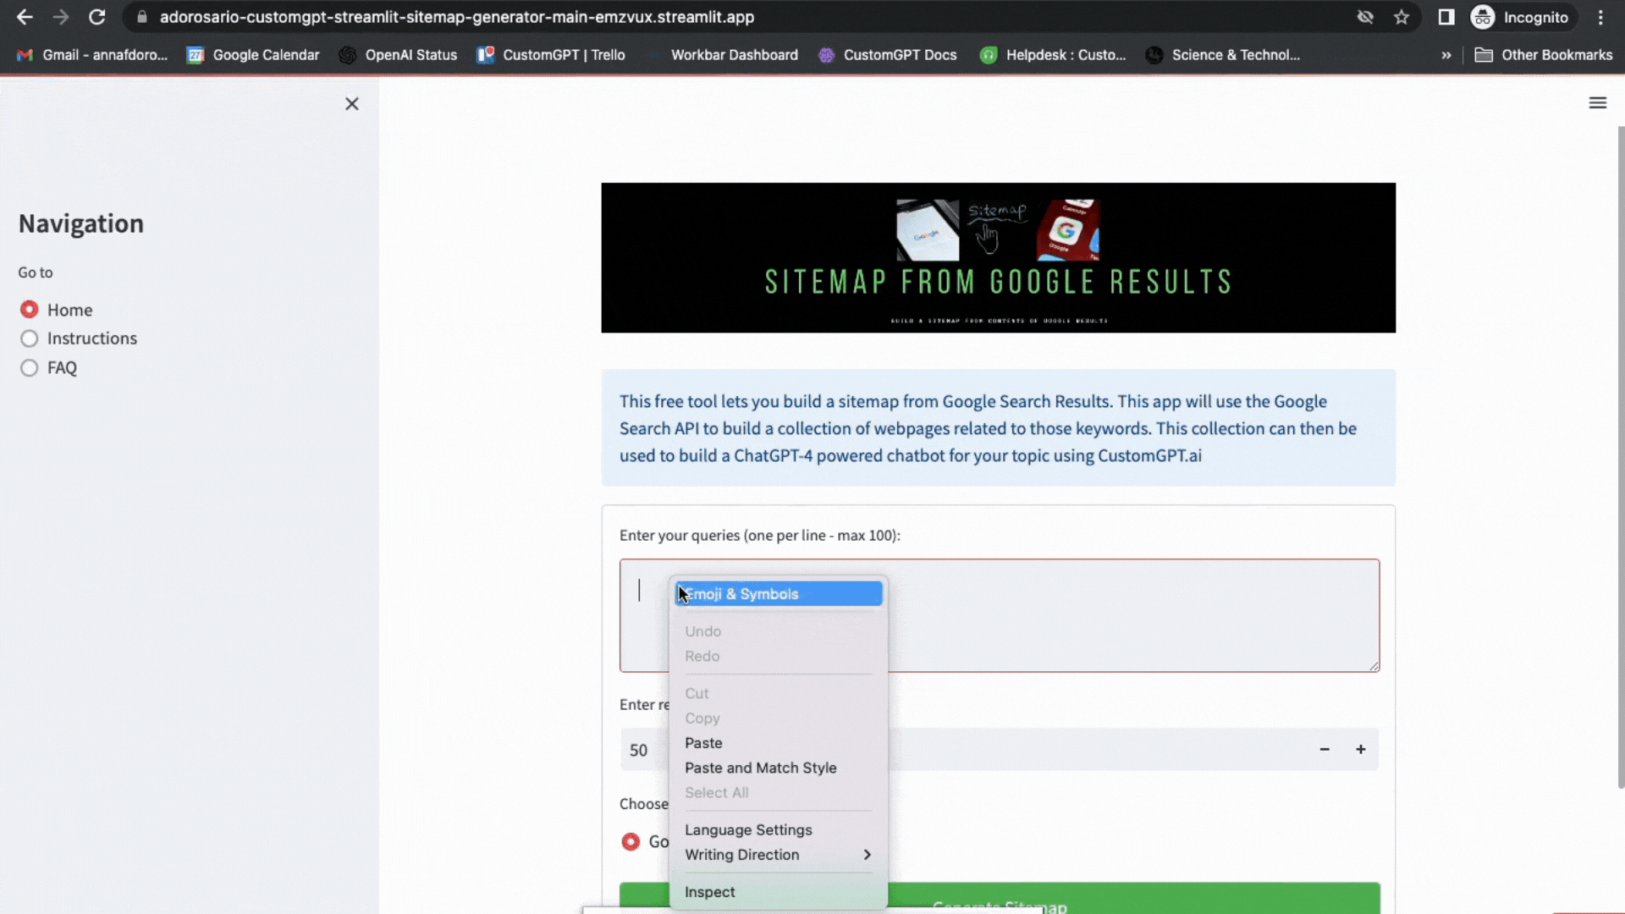Viewport: 1625px width, 914px height.
Task: Show hidden bookmarks with chevron
Action: [x=1446, y=55]
